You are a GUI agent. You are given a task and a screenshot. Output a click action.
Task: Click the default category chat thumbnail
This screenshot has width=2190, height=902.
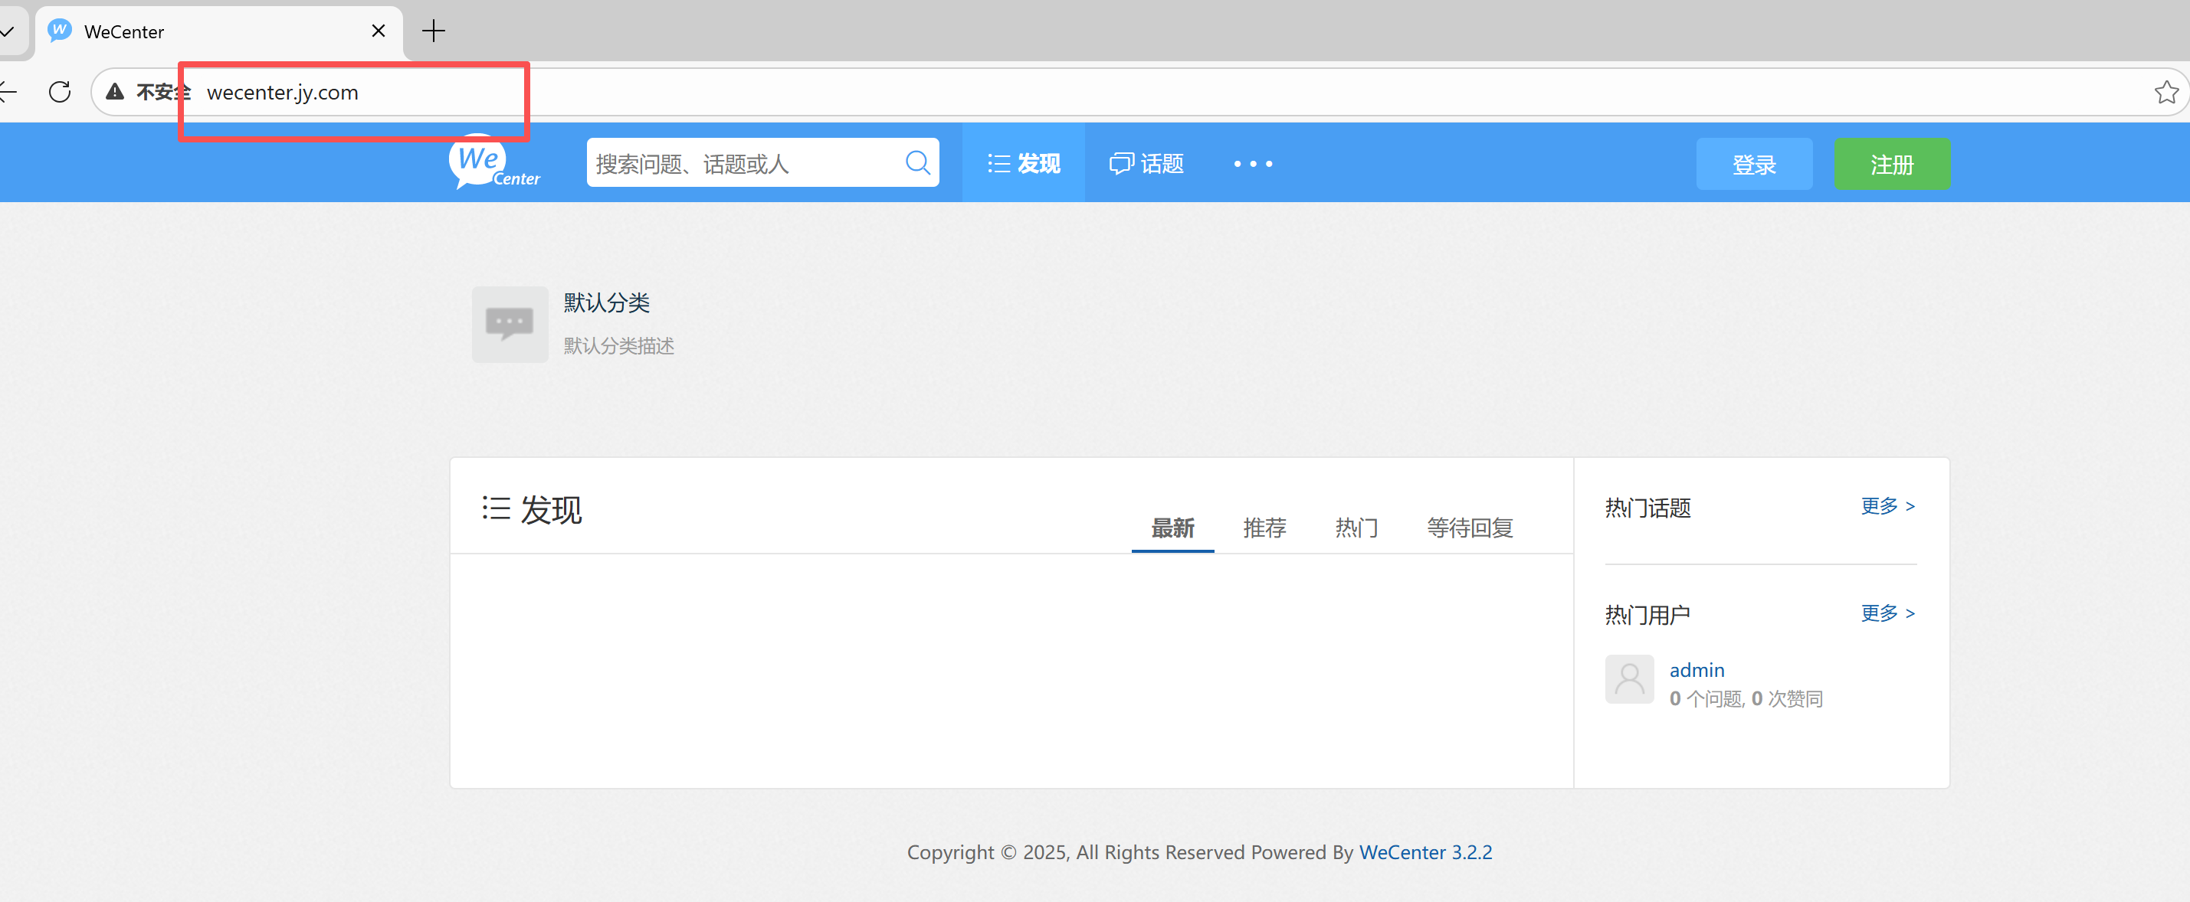pyautogui.click(x=510, y=325)
